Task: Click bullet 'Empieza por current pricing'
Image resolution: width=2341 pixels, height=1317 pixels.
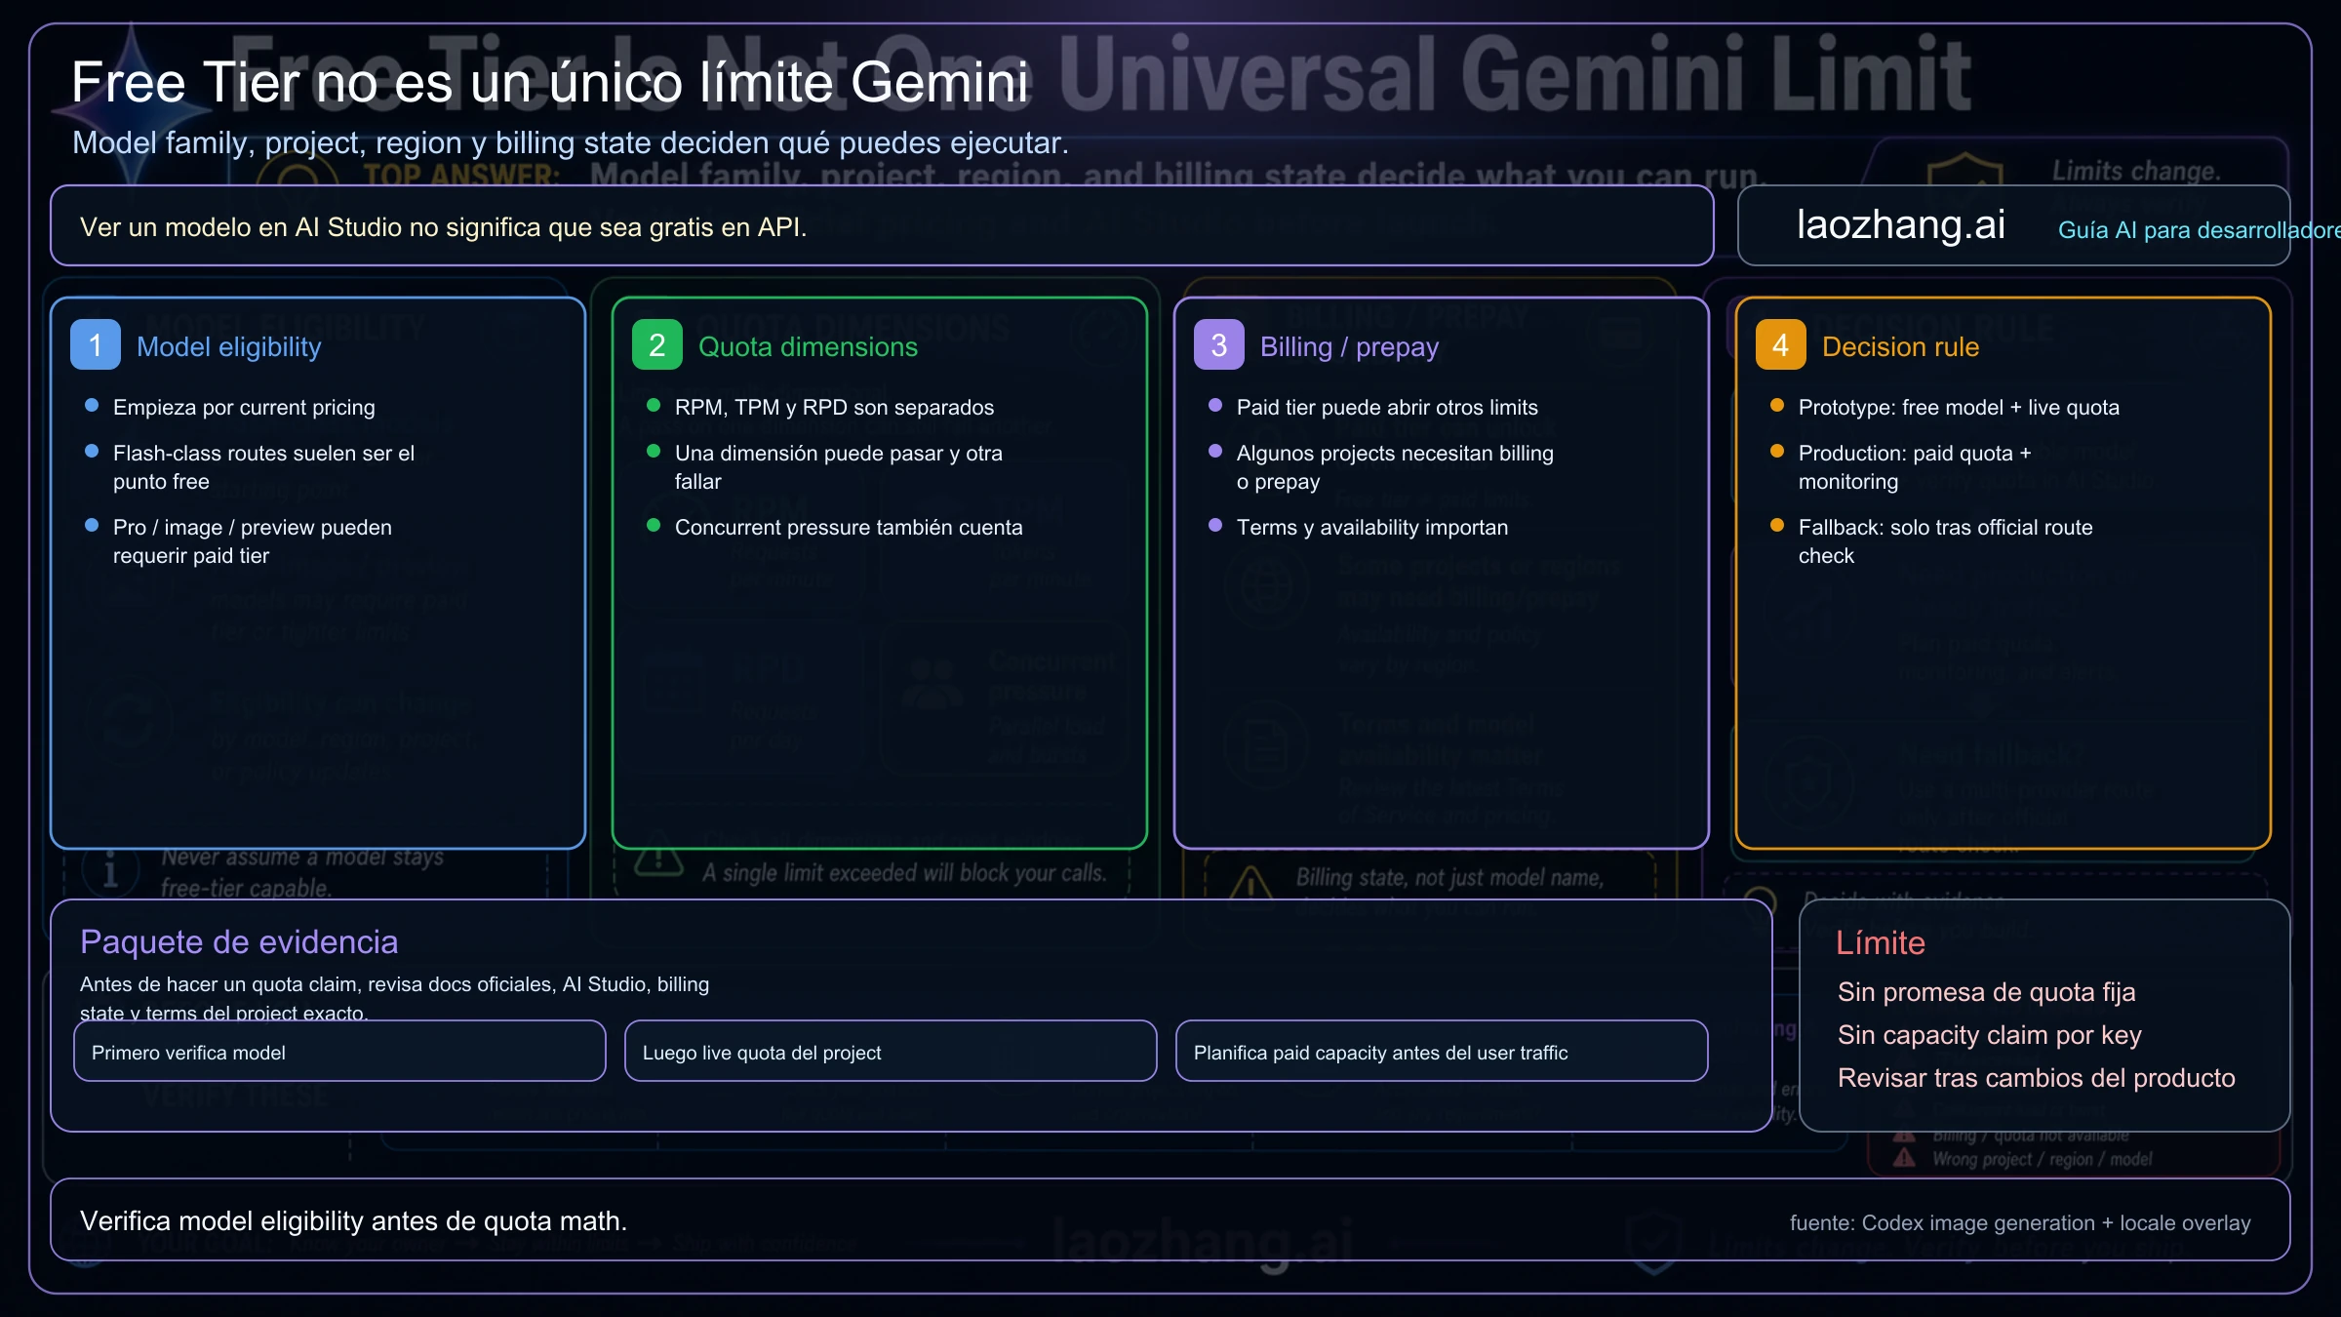Action: (244, 408)
